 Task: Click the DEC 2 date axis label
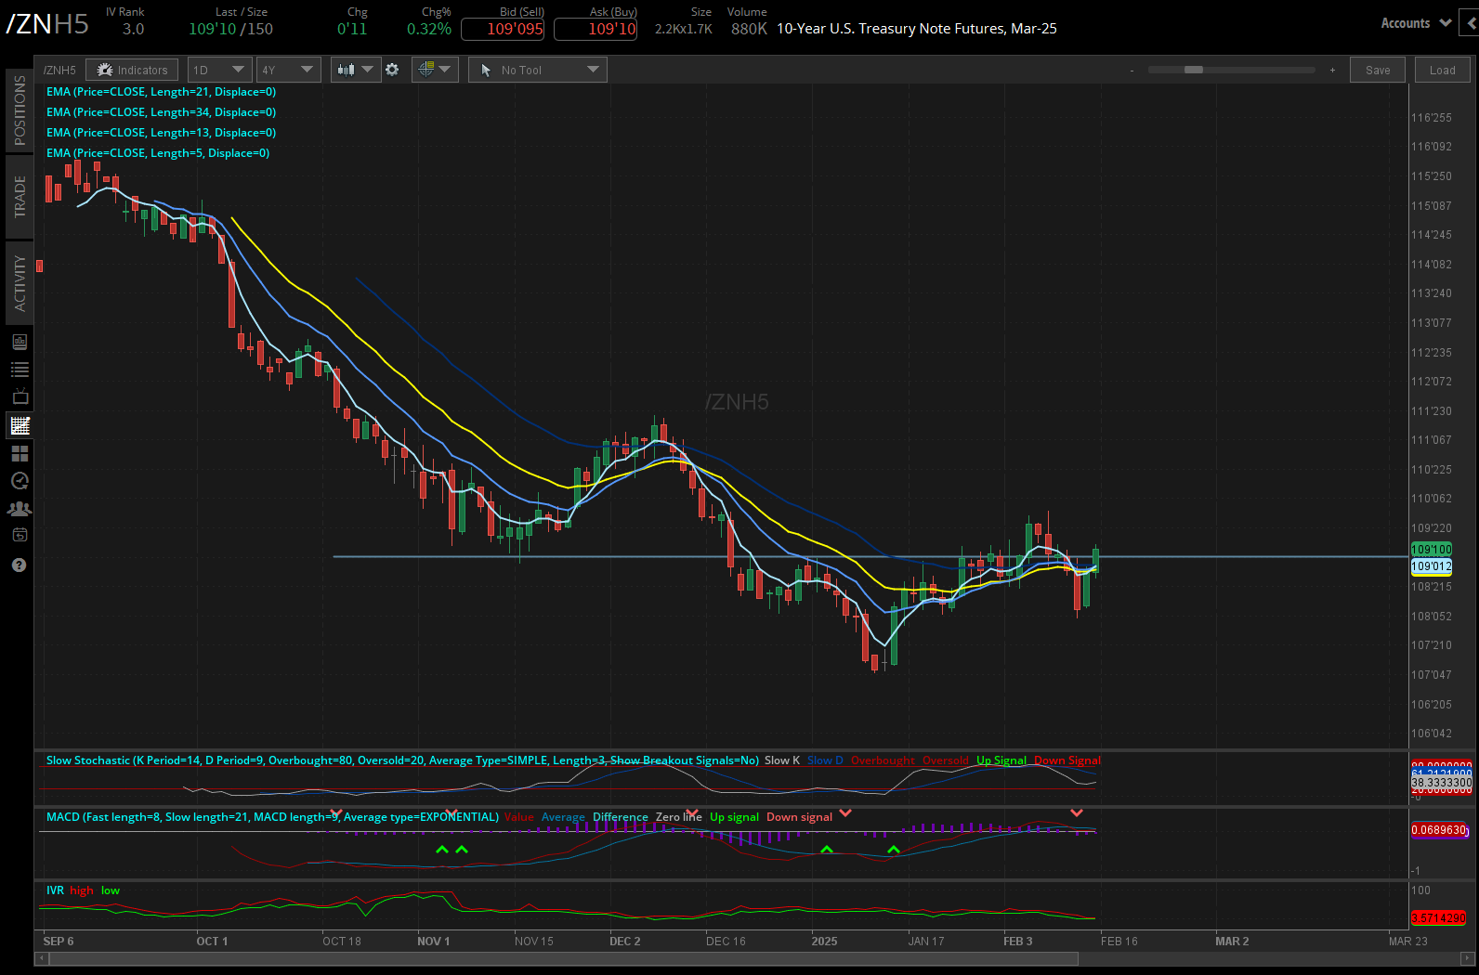point(625,942)
